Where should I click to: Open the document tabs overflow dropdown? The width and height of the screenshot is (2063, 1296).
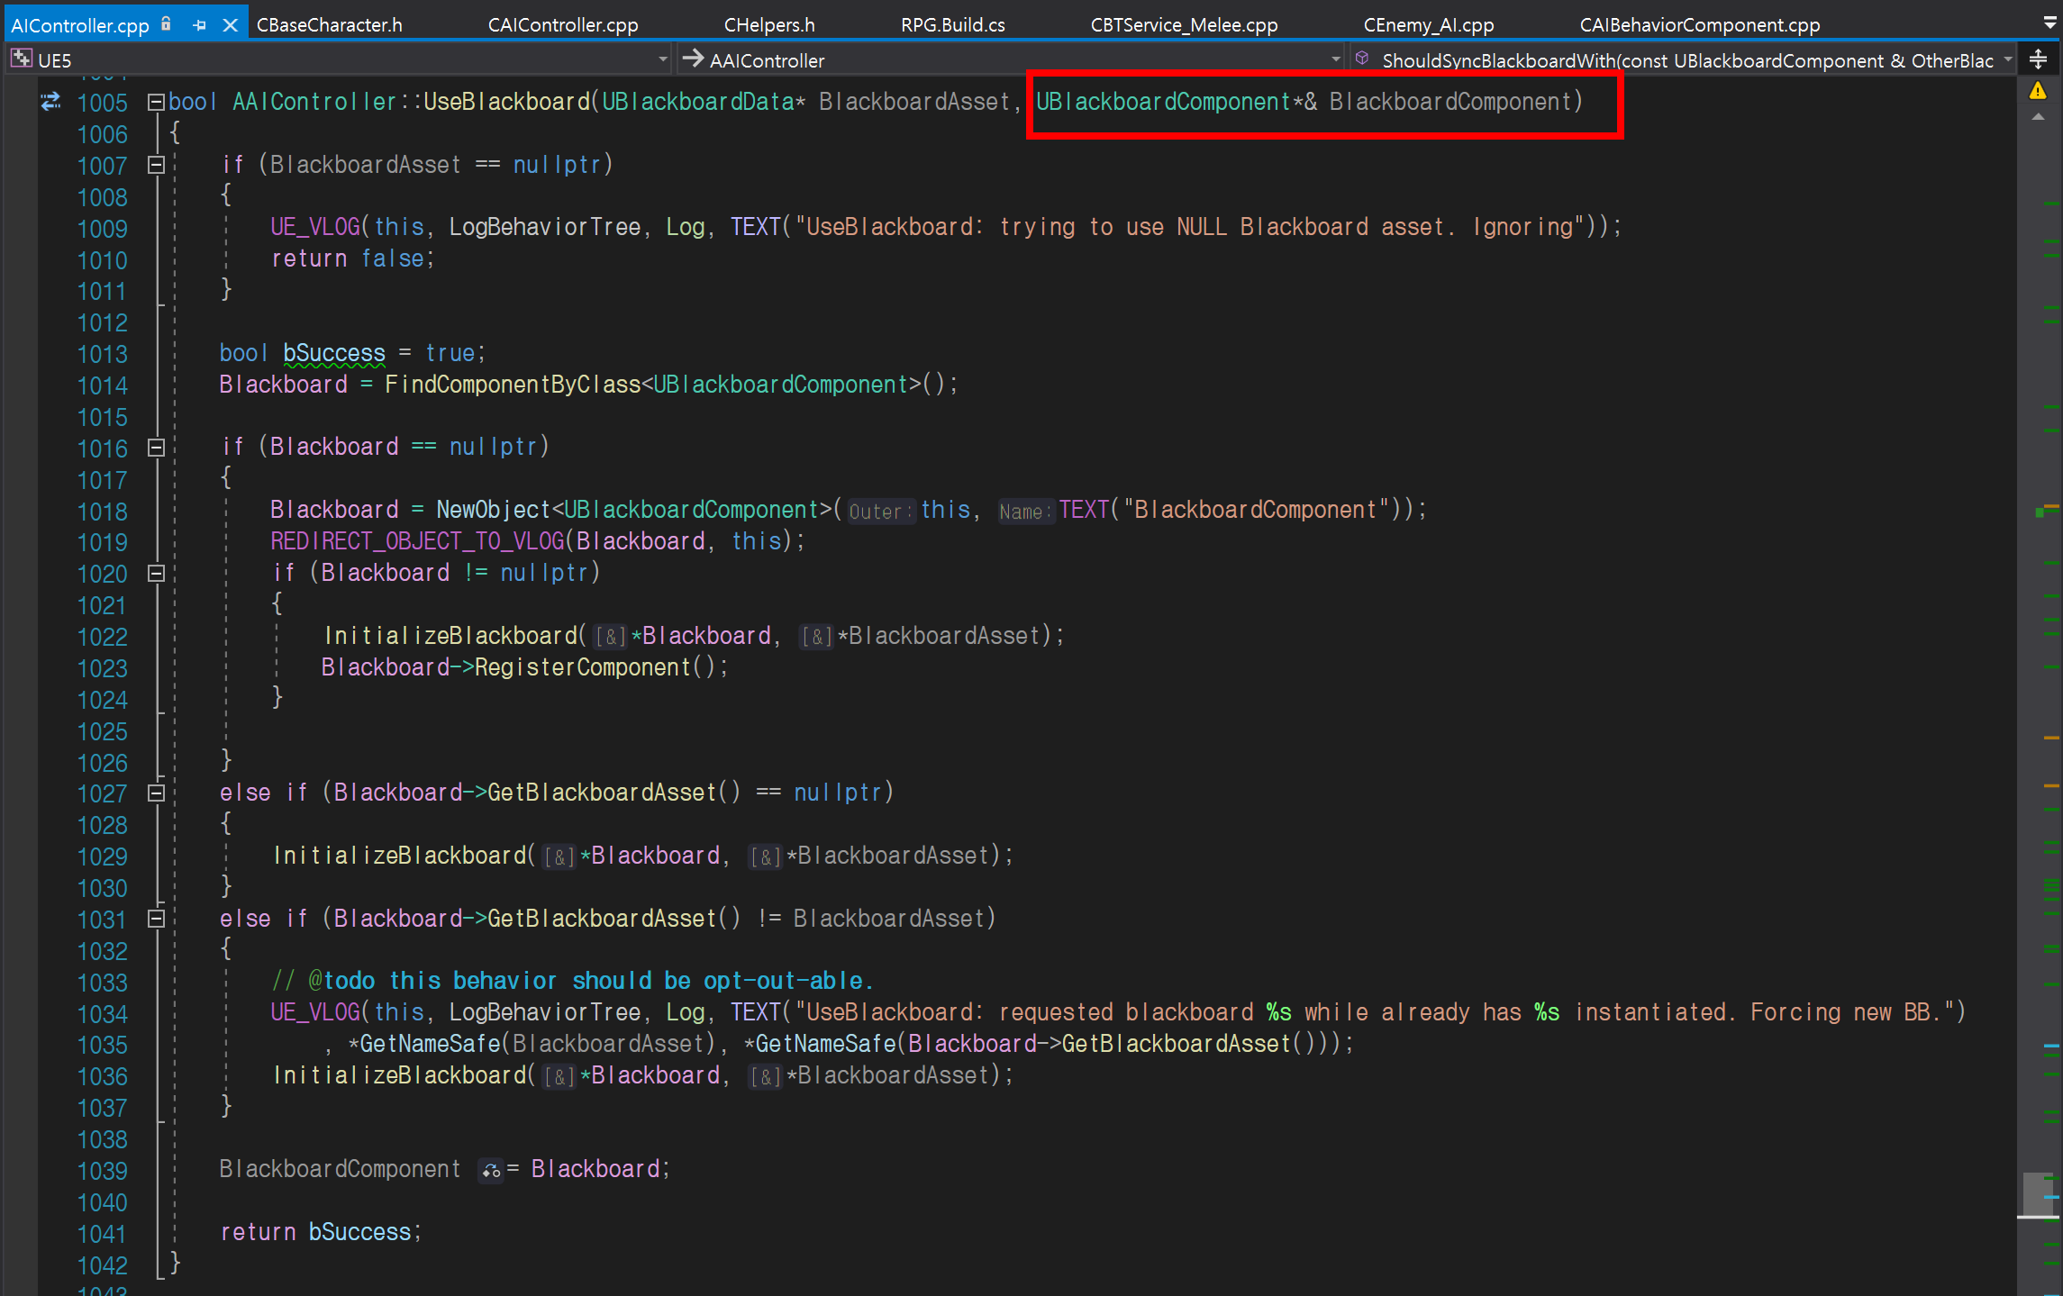2049,24
